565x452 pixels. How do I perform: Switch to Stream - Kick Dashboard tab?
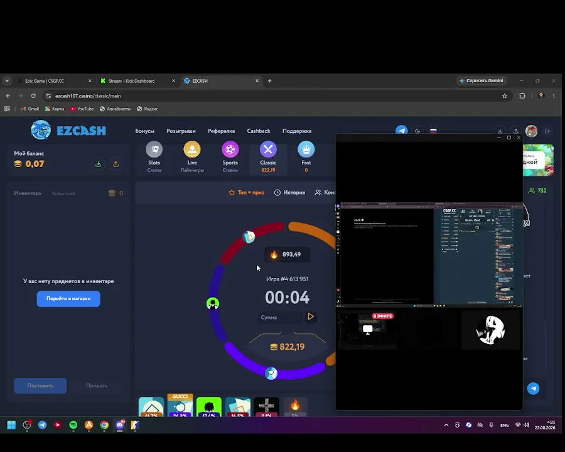pyautogui.click(x=137, y=81)
